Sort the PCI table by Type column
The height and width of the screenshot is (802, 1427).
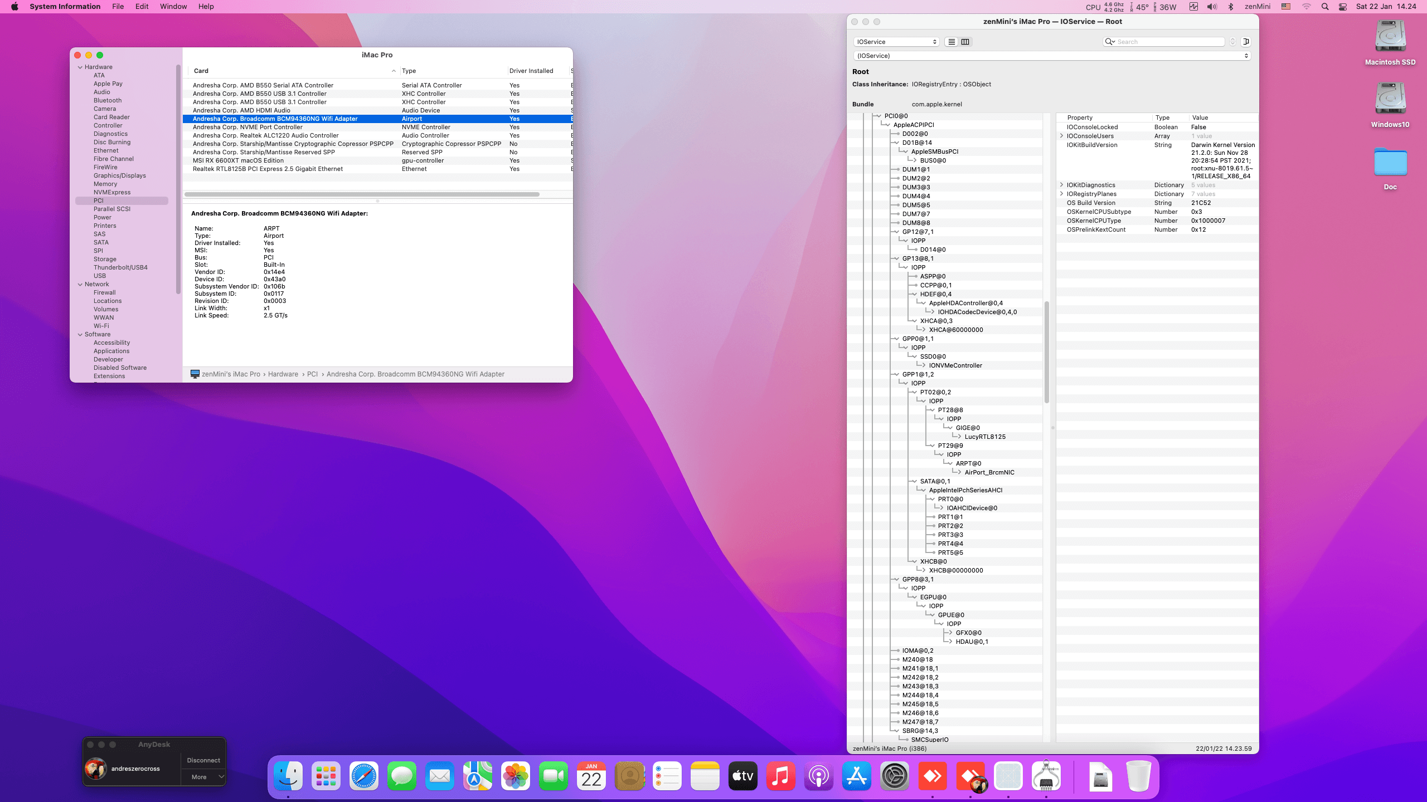click(453, 71)
